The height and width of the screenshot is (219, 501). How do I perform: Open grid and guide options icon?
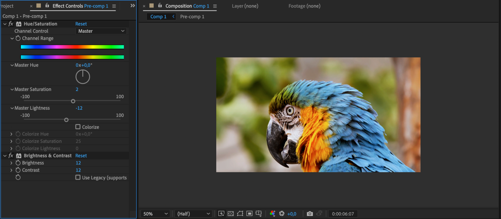(258, 213)
